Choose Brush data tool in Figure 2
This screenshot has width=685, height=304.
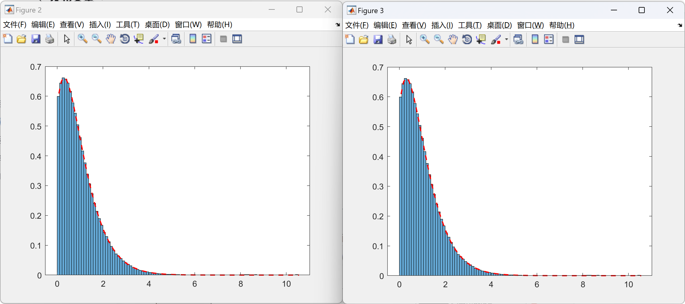(154, 39)
